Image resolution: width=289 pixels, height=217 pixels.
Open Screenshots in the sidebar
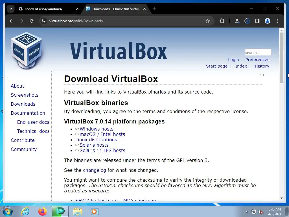[25, 95]
